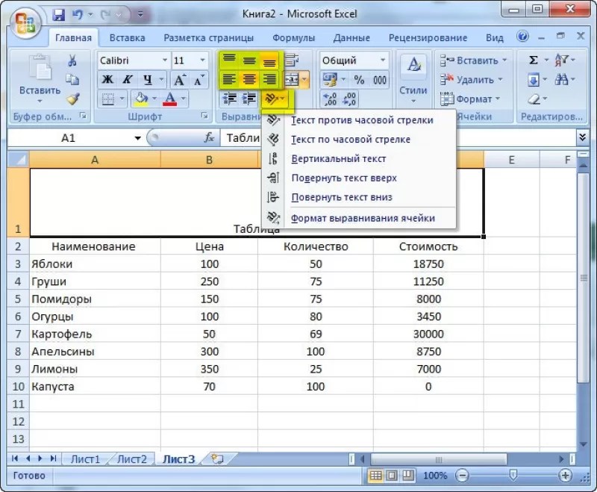This screenshot has height=492, width=597.
Task: Select column E header
Action: coord(511,160)
